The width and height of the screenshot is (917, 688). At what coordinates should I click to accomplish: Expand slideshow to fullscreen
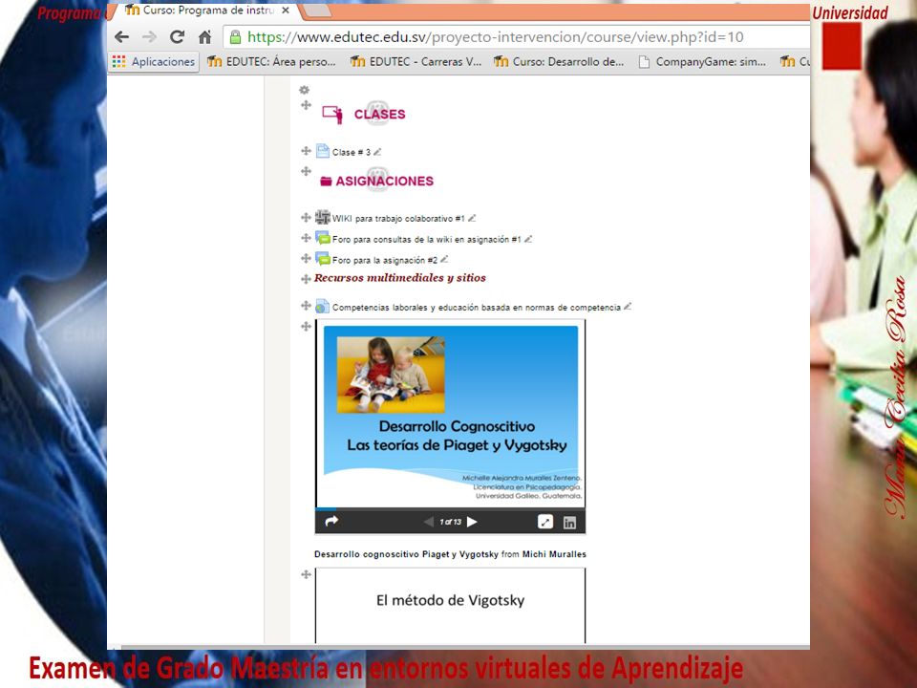pos(545,522)
